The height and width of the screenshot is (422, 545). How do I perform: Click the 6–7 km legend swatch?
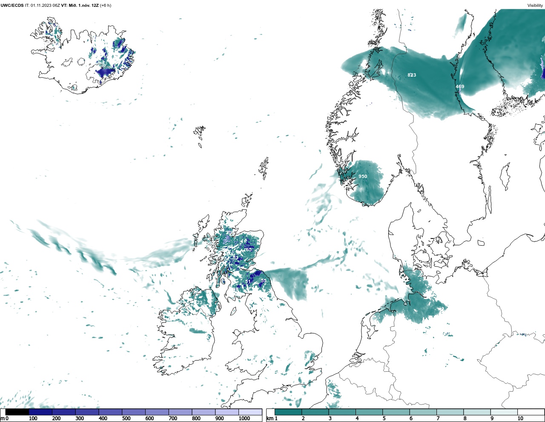tap(423, 412)
